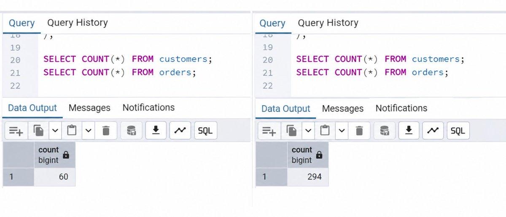Select Query tab in right pane
This screenshot has height=217, width=506.
click(x=272, y=23)
